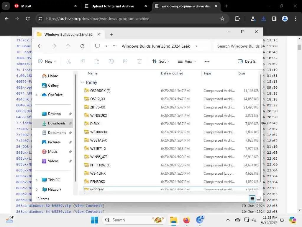This screenshot has height=227, width=302.
Task: Click the Search Windows Builds field
Action: pos(238,46)
